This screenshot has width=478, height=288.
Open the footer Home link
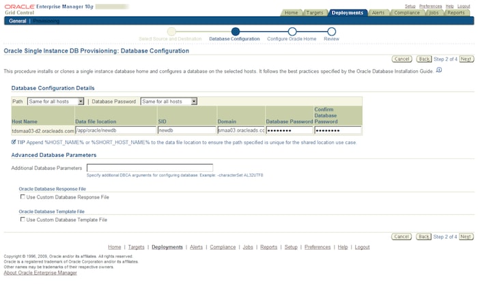coord(114,247)
